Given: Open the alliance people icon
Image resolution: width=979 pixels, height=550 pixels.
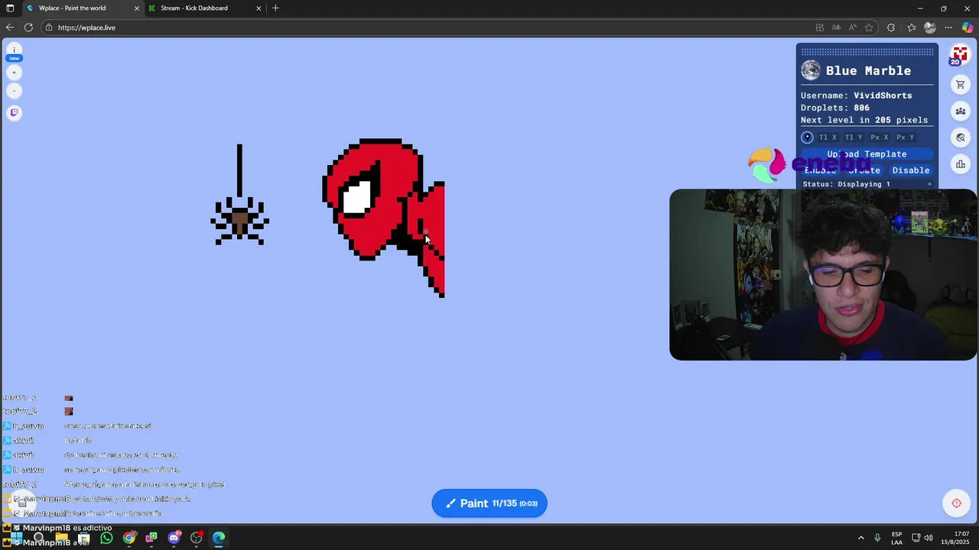Looking at the screenshot, I should (x=961, y=112).
